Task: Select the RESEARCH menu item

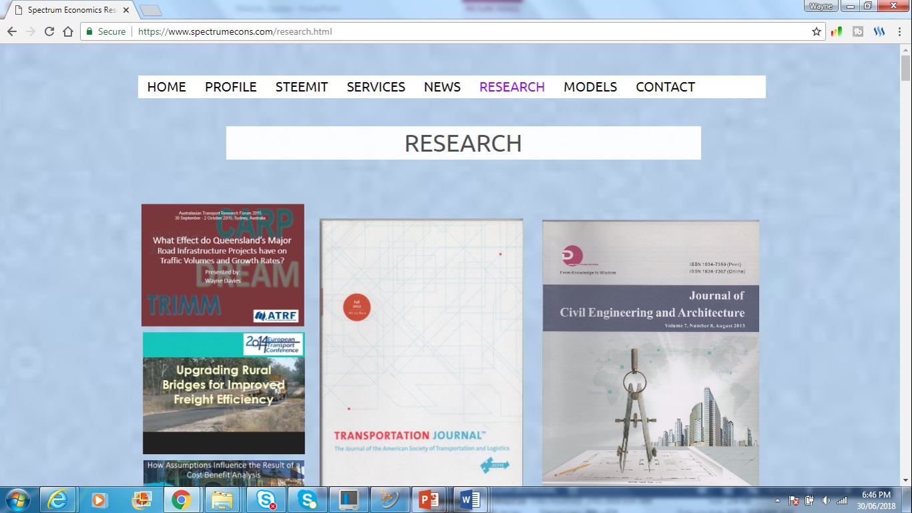Action: click(x=512, y=87)
